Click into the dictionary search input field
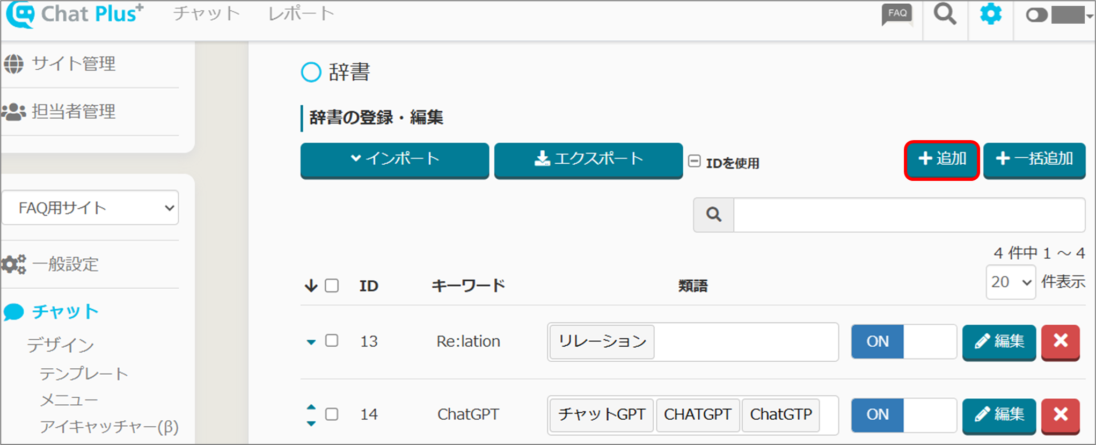1096x445 pixels. (x=909, y=215)
